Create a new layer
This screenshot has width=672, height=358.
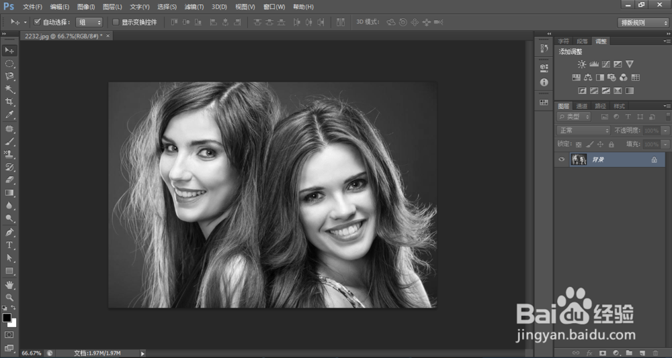[642, 353]
